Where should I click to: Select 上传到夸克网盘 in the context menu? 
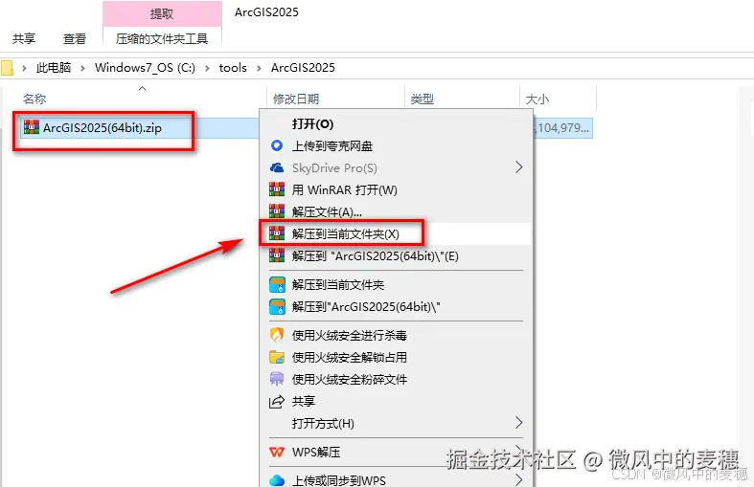tap(396, 145)
